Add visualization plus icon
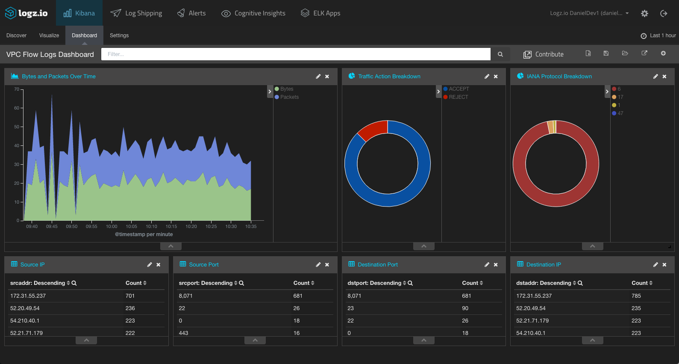 (x=663, y=53)
